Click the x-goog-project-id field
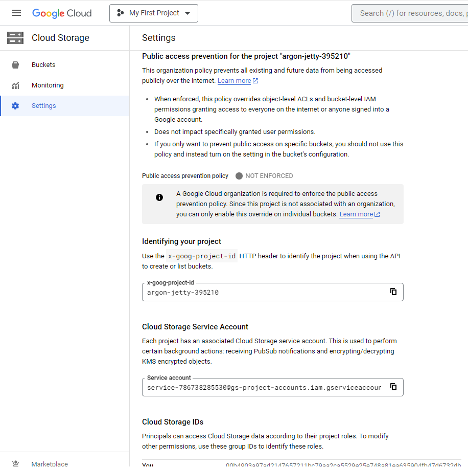 [273, 292]
